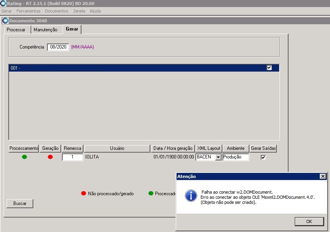Click the Geração column header
The height and width of the screenshot is (232, 330).
click(x=50, y=148)
